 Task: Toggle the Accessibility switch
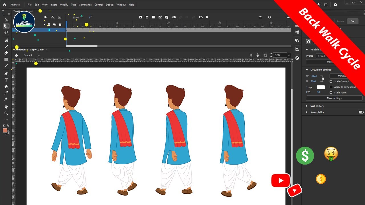click(361, 112)
